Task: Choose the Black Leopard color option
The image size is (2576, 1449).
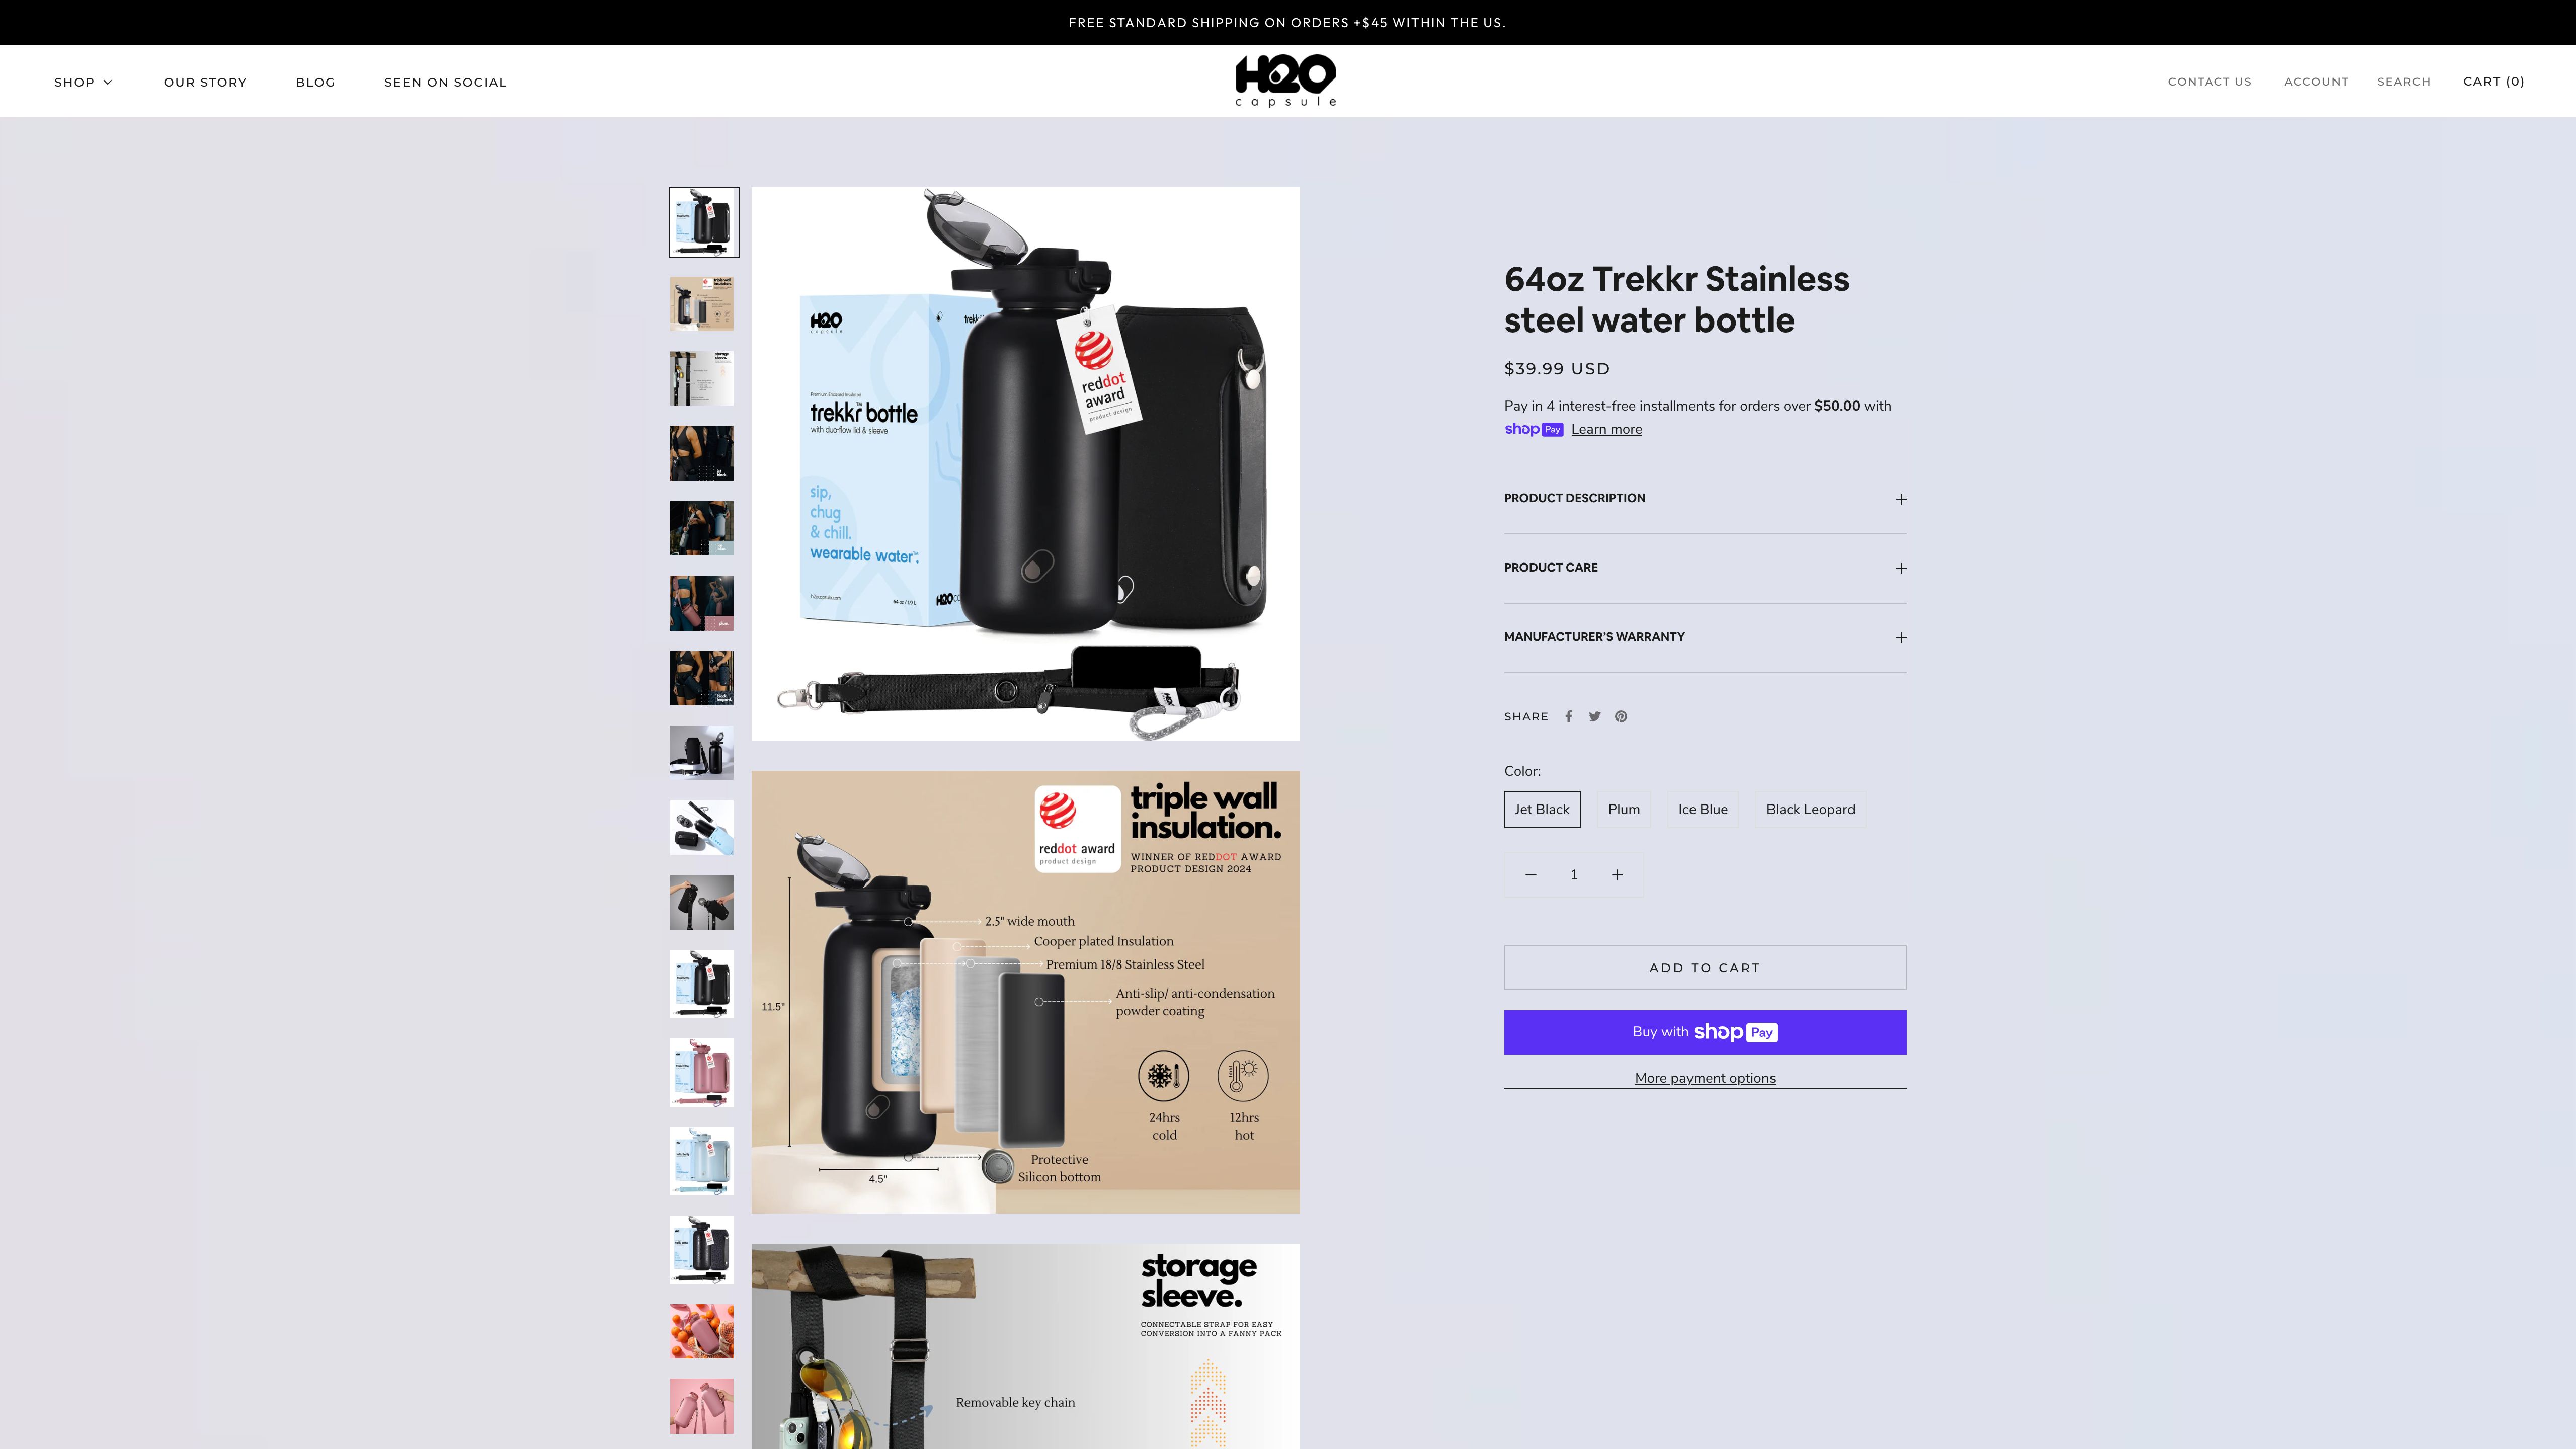Action: coord(1810,809)
